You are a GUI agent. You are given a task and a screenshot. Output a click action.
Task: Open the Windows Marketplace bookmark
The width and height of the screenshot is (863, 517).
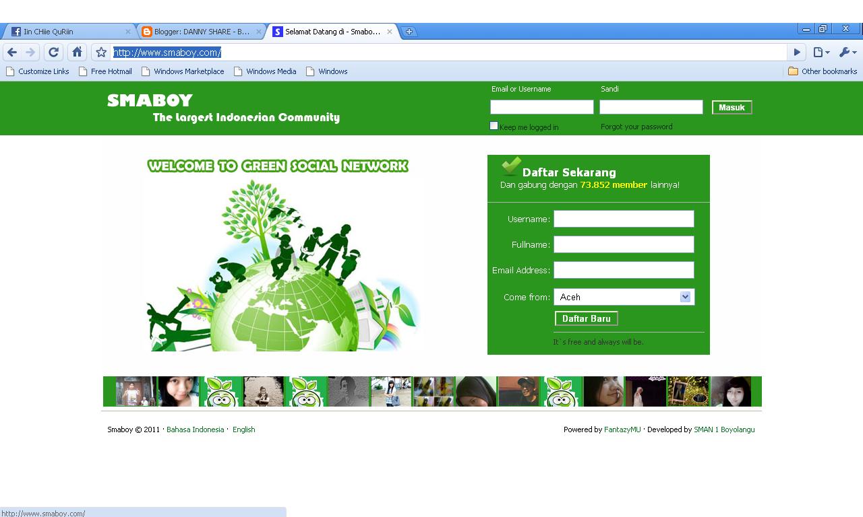183,71
